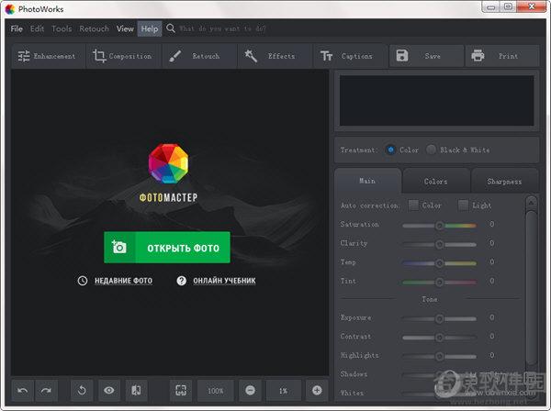The height and width of the screenshot is (411, 551).
Task: Click the Highlights slider handle
Action: [439, 357]
